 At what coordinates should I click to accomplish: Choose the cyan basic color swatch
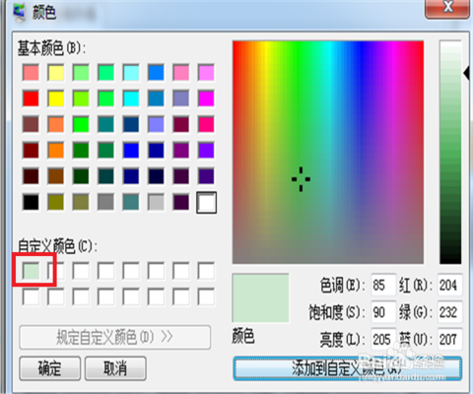tap(131, 98)
